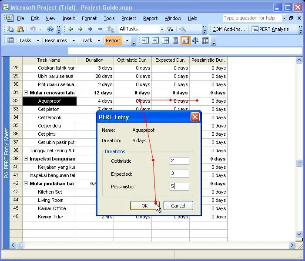Click the horizontal scrollbar left arrow
The width and height of the screenshot is (305, 261).
tap(13, 245)
